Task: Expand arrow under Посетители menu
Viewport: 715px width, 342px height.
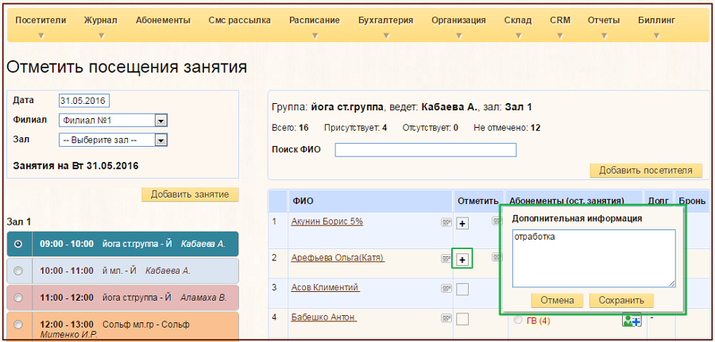Action: tap(41, 36)
